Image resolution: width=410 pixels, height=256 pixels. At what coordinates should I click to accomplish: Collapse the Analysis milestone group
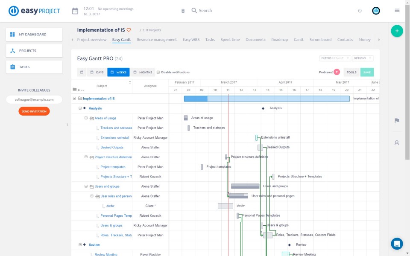click(x=80, y=108)
